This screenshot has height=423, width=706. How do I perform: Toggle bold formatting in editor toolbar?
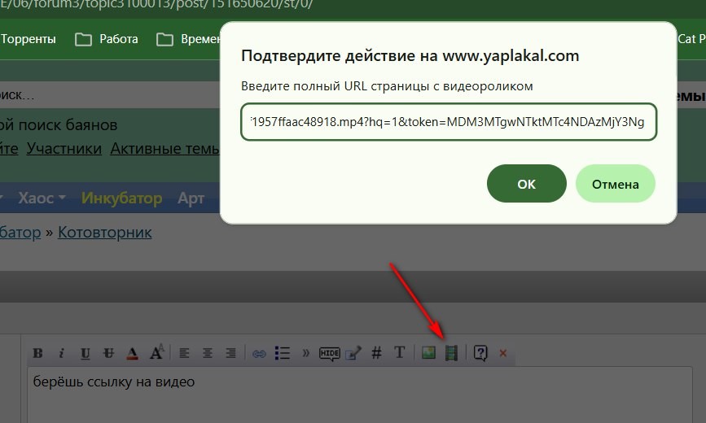point(37,353)
